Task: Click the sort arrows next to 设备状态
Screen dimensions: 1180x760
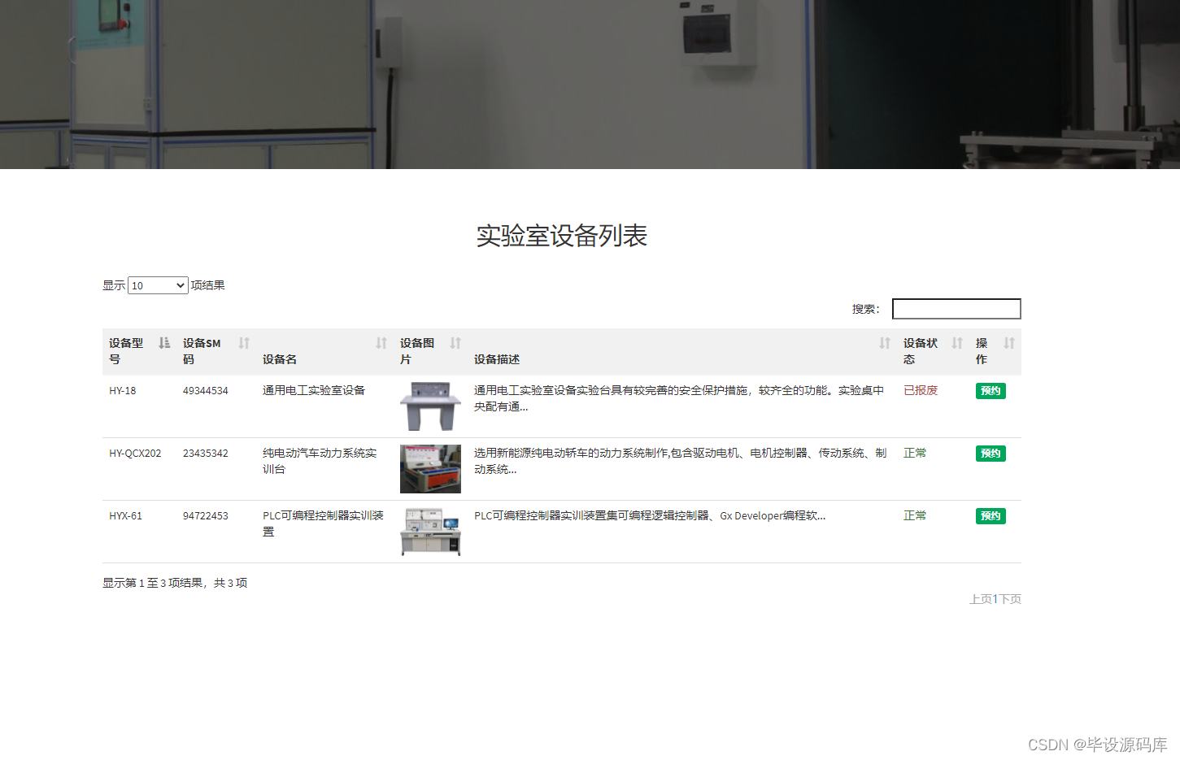Action: coord(956,343)
